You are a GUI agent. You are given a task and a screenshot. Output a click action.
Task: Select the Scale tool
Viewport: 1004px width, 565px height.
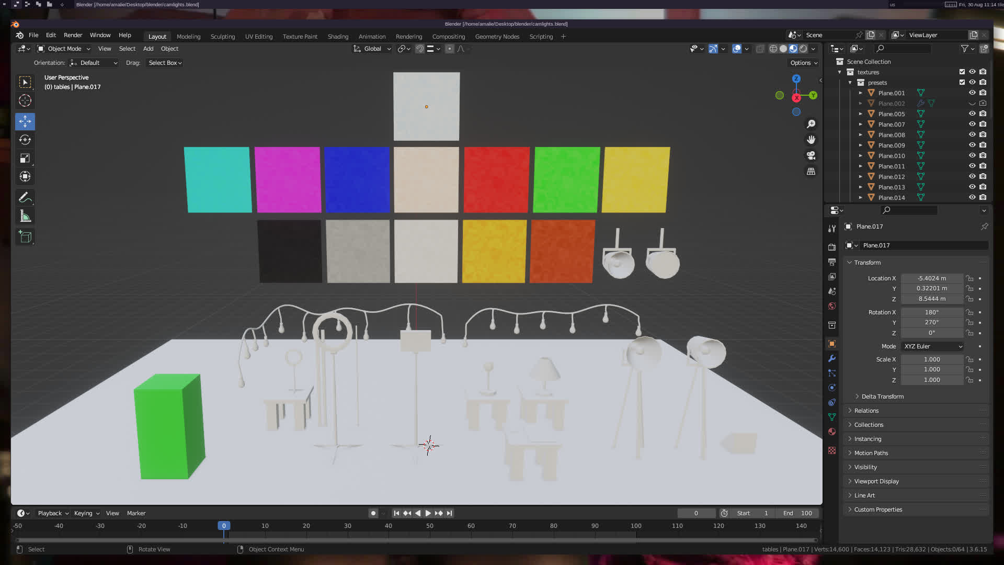(x=25, y=158)
